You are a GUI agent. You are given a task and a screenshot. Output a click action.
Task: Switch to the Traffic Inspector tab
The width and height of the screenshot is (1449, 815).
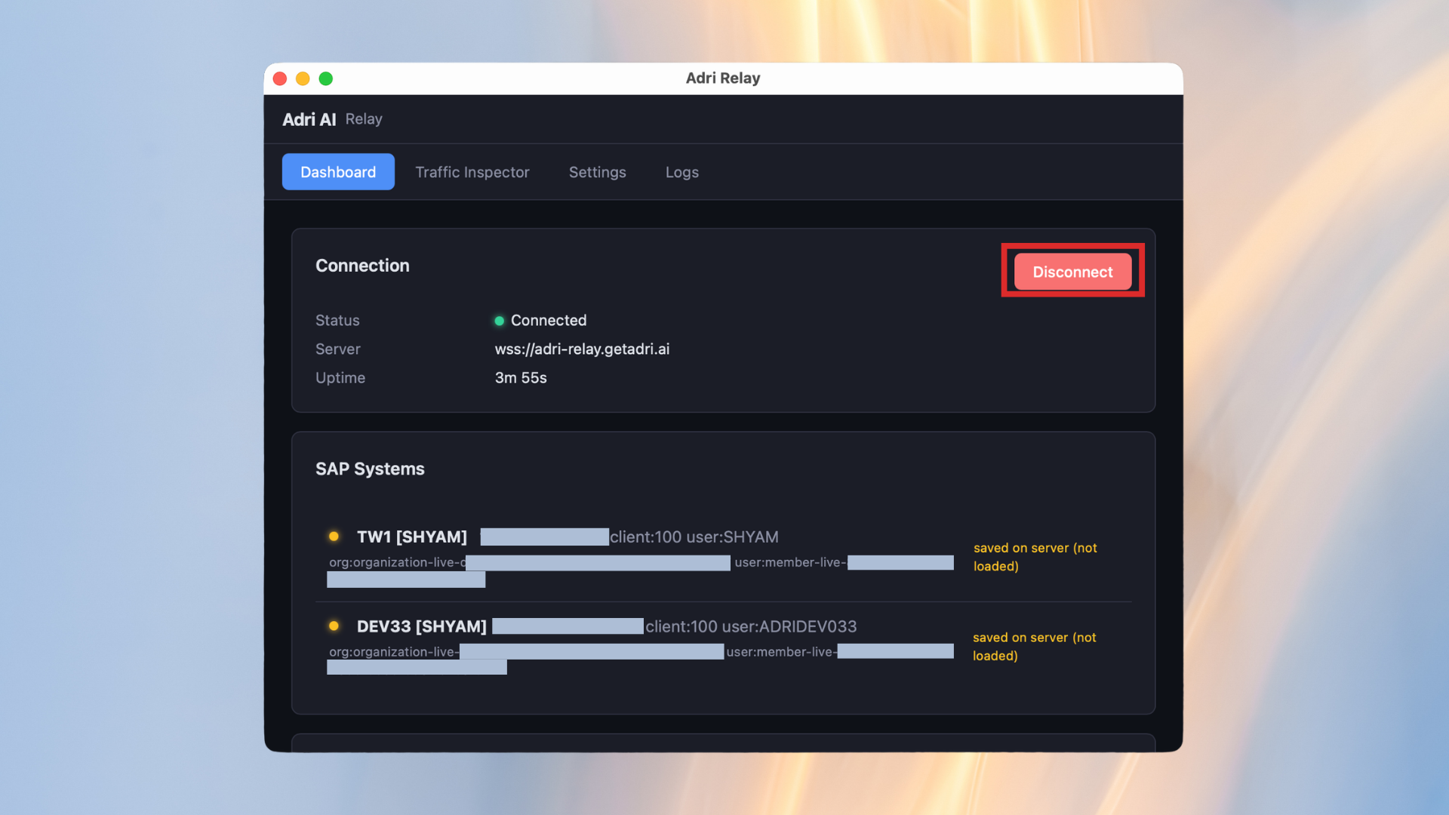point(472,172)
